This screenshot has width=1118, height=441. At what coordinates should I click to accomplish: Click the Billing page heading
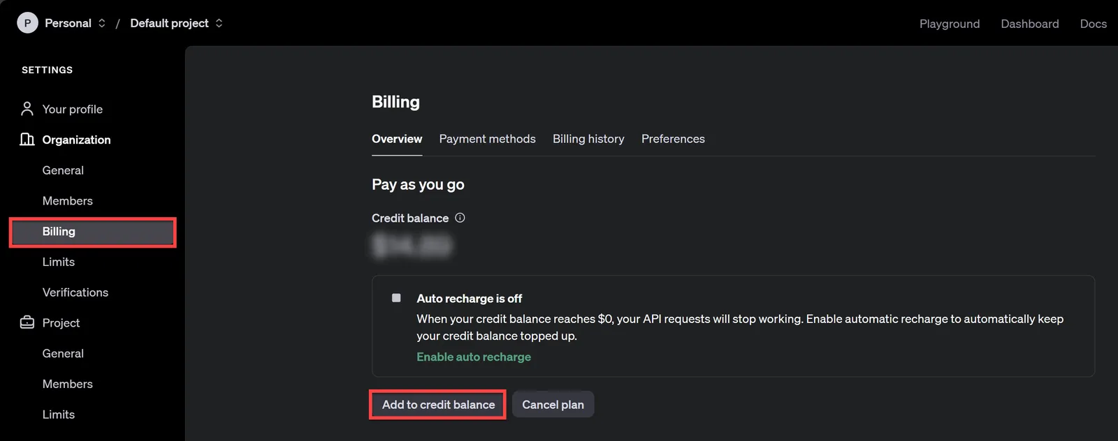(x=395, y=102)
